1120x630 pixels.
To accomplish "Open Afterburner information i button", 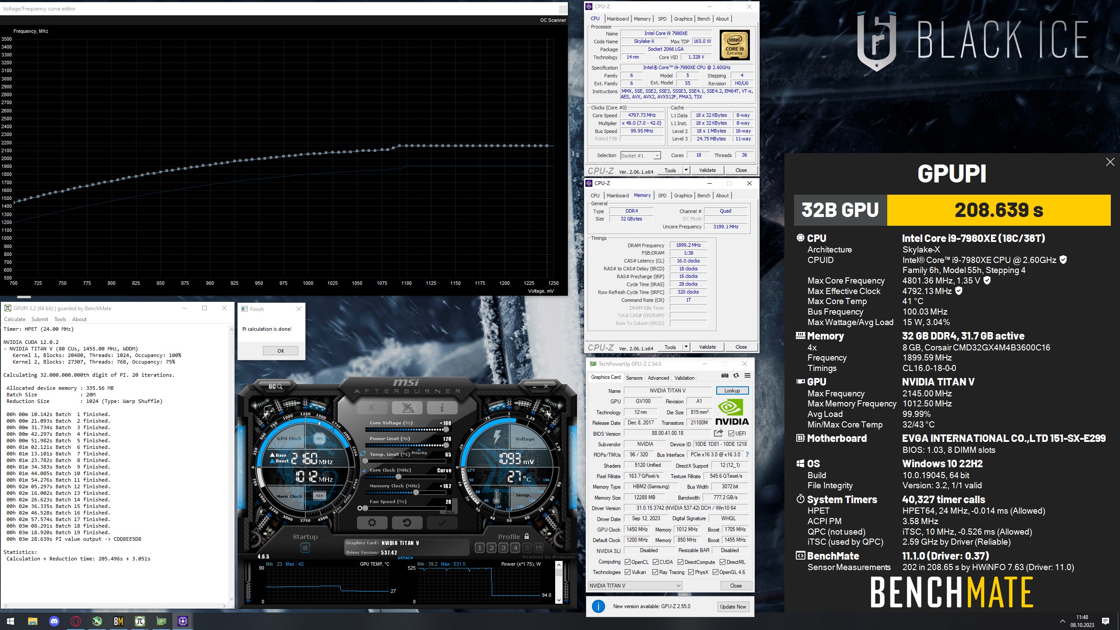I will 442,408.
